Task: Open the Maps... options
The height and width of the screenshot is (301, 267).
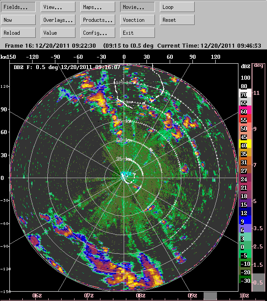Action: 98,7
